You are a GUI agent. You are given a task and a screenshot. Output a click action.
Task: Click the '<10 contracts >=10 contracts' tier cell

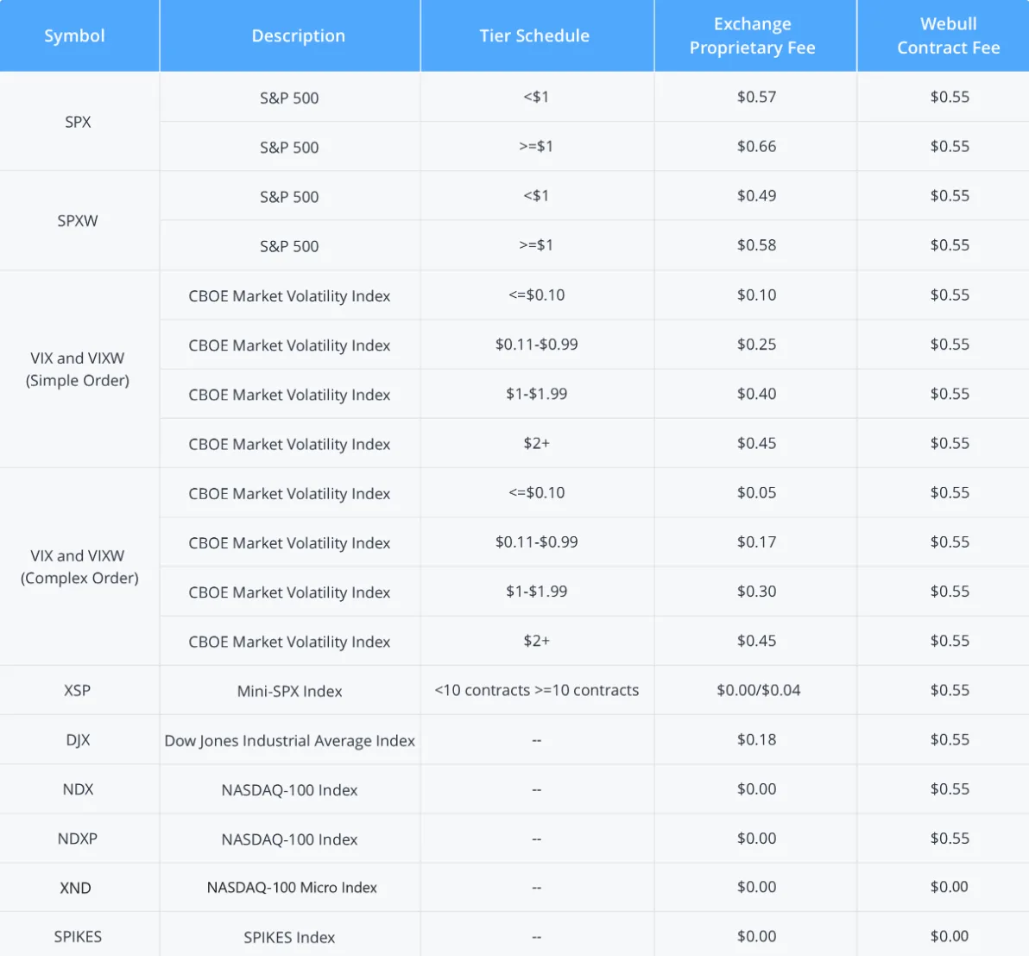pyautogui.click(x=536, y=690)
